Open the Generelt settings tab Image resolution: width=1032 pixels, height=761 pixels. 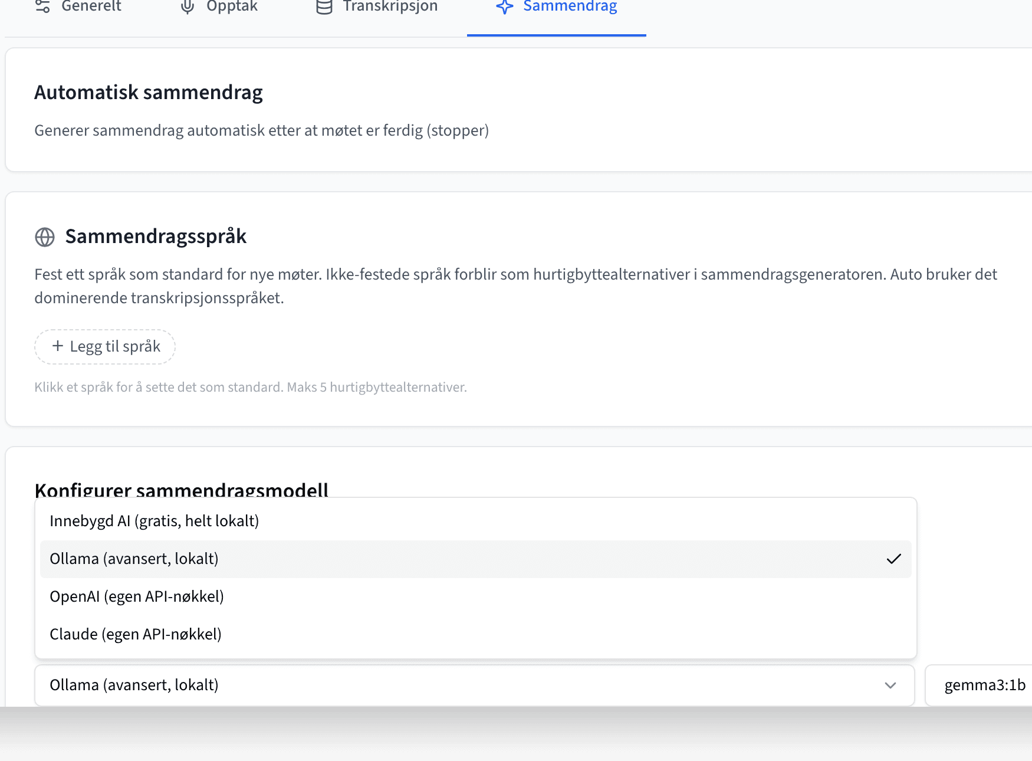(78, 7)
